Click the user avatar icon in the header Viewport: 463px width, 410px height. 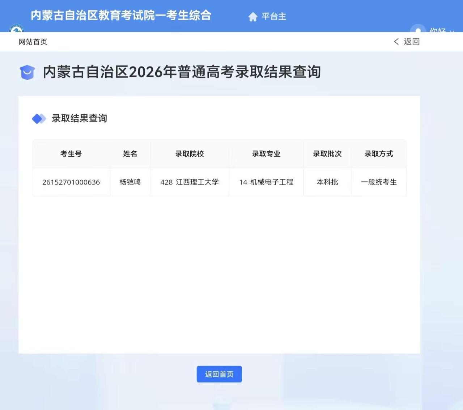(x=418, y=28)
